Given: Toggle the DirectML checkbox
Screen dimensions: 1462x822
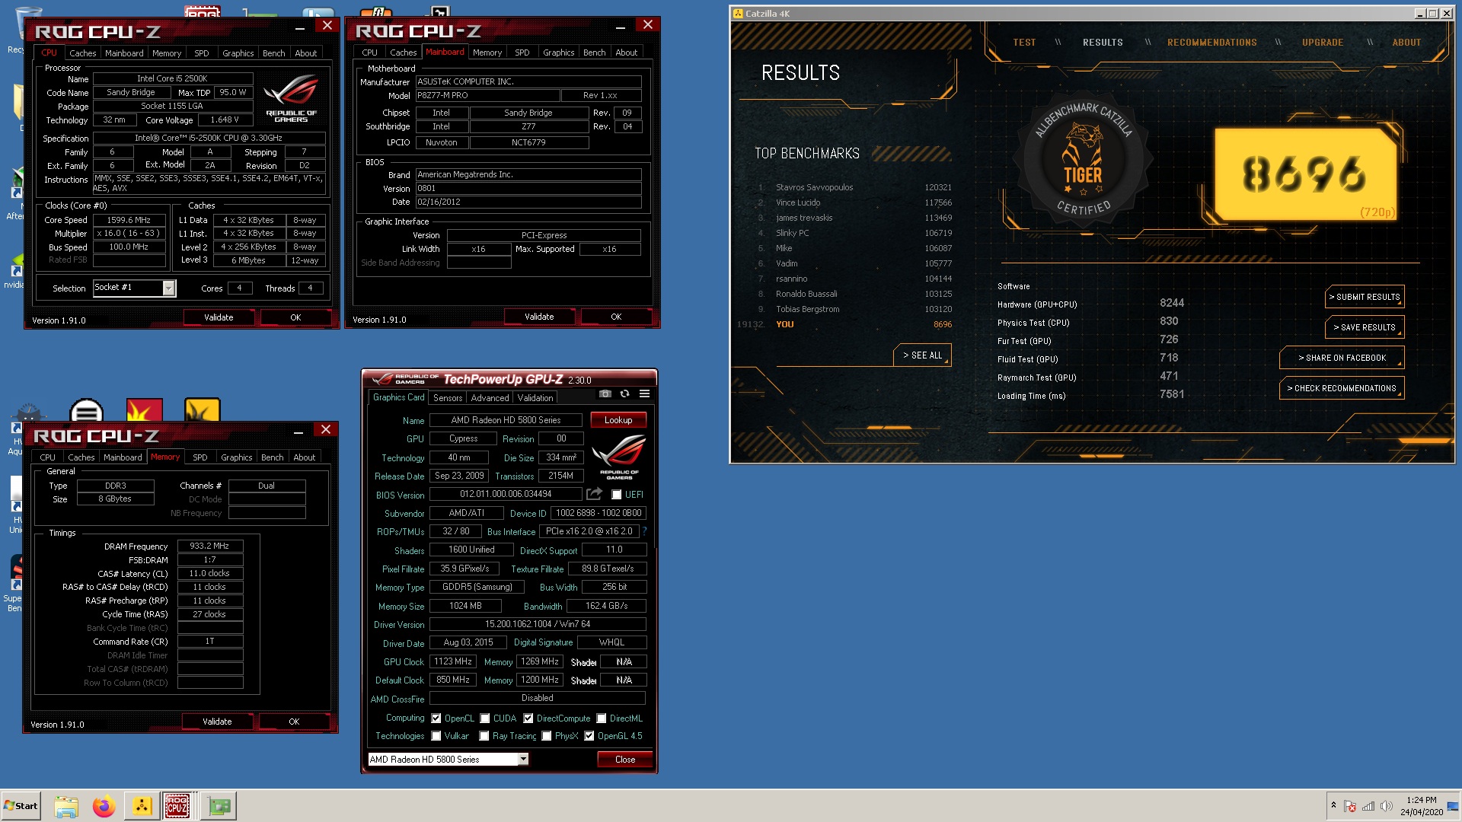Looking at the screenshot, I should tap(602, 718).
